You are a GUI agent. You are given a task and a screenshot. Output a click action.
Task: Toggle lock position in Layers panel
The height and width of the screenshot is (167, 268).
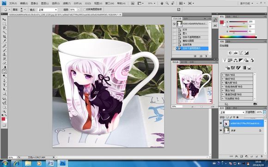pos(234,117)
